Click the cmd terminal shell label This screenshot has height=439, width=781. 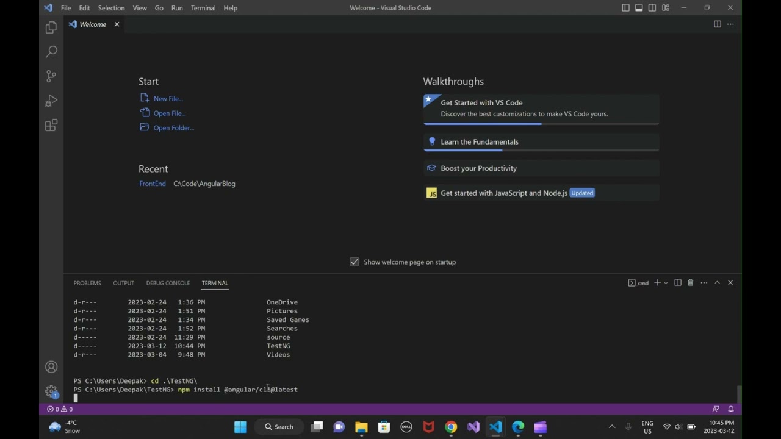tap(639, 283)
